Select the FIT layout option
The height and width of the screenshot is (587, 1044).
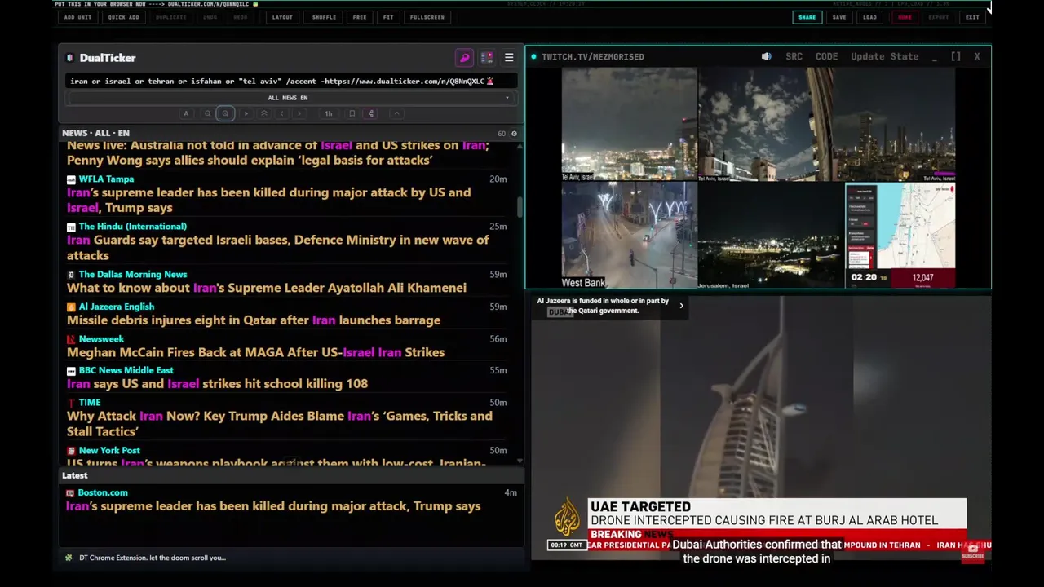pos(388,17)
